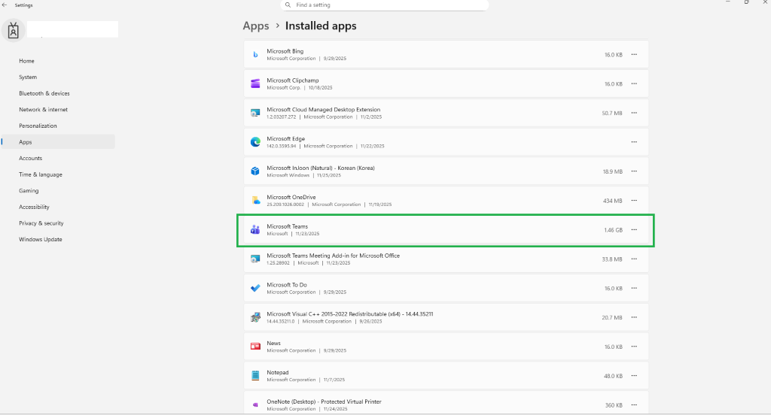The width and height of the screenshot is (771, 415).
Task: Click the 33.8 MB size value
Action: coord(612,259)
